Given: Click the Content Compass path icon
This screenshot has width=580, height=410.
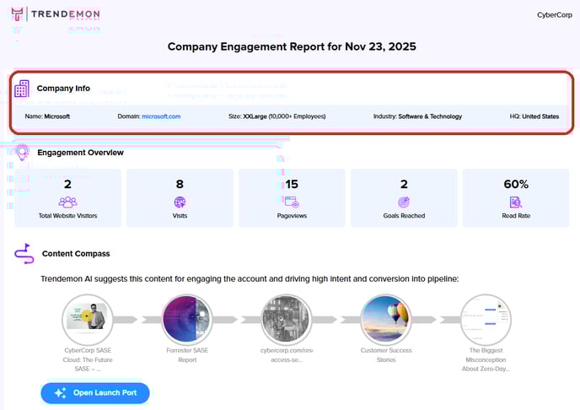Looking at the screenshot, I should 24,253.
